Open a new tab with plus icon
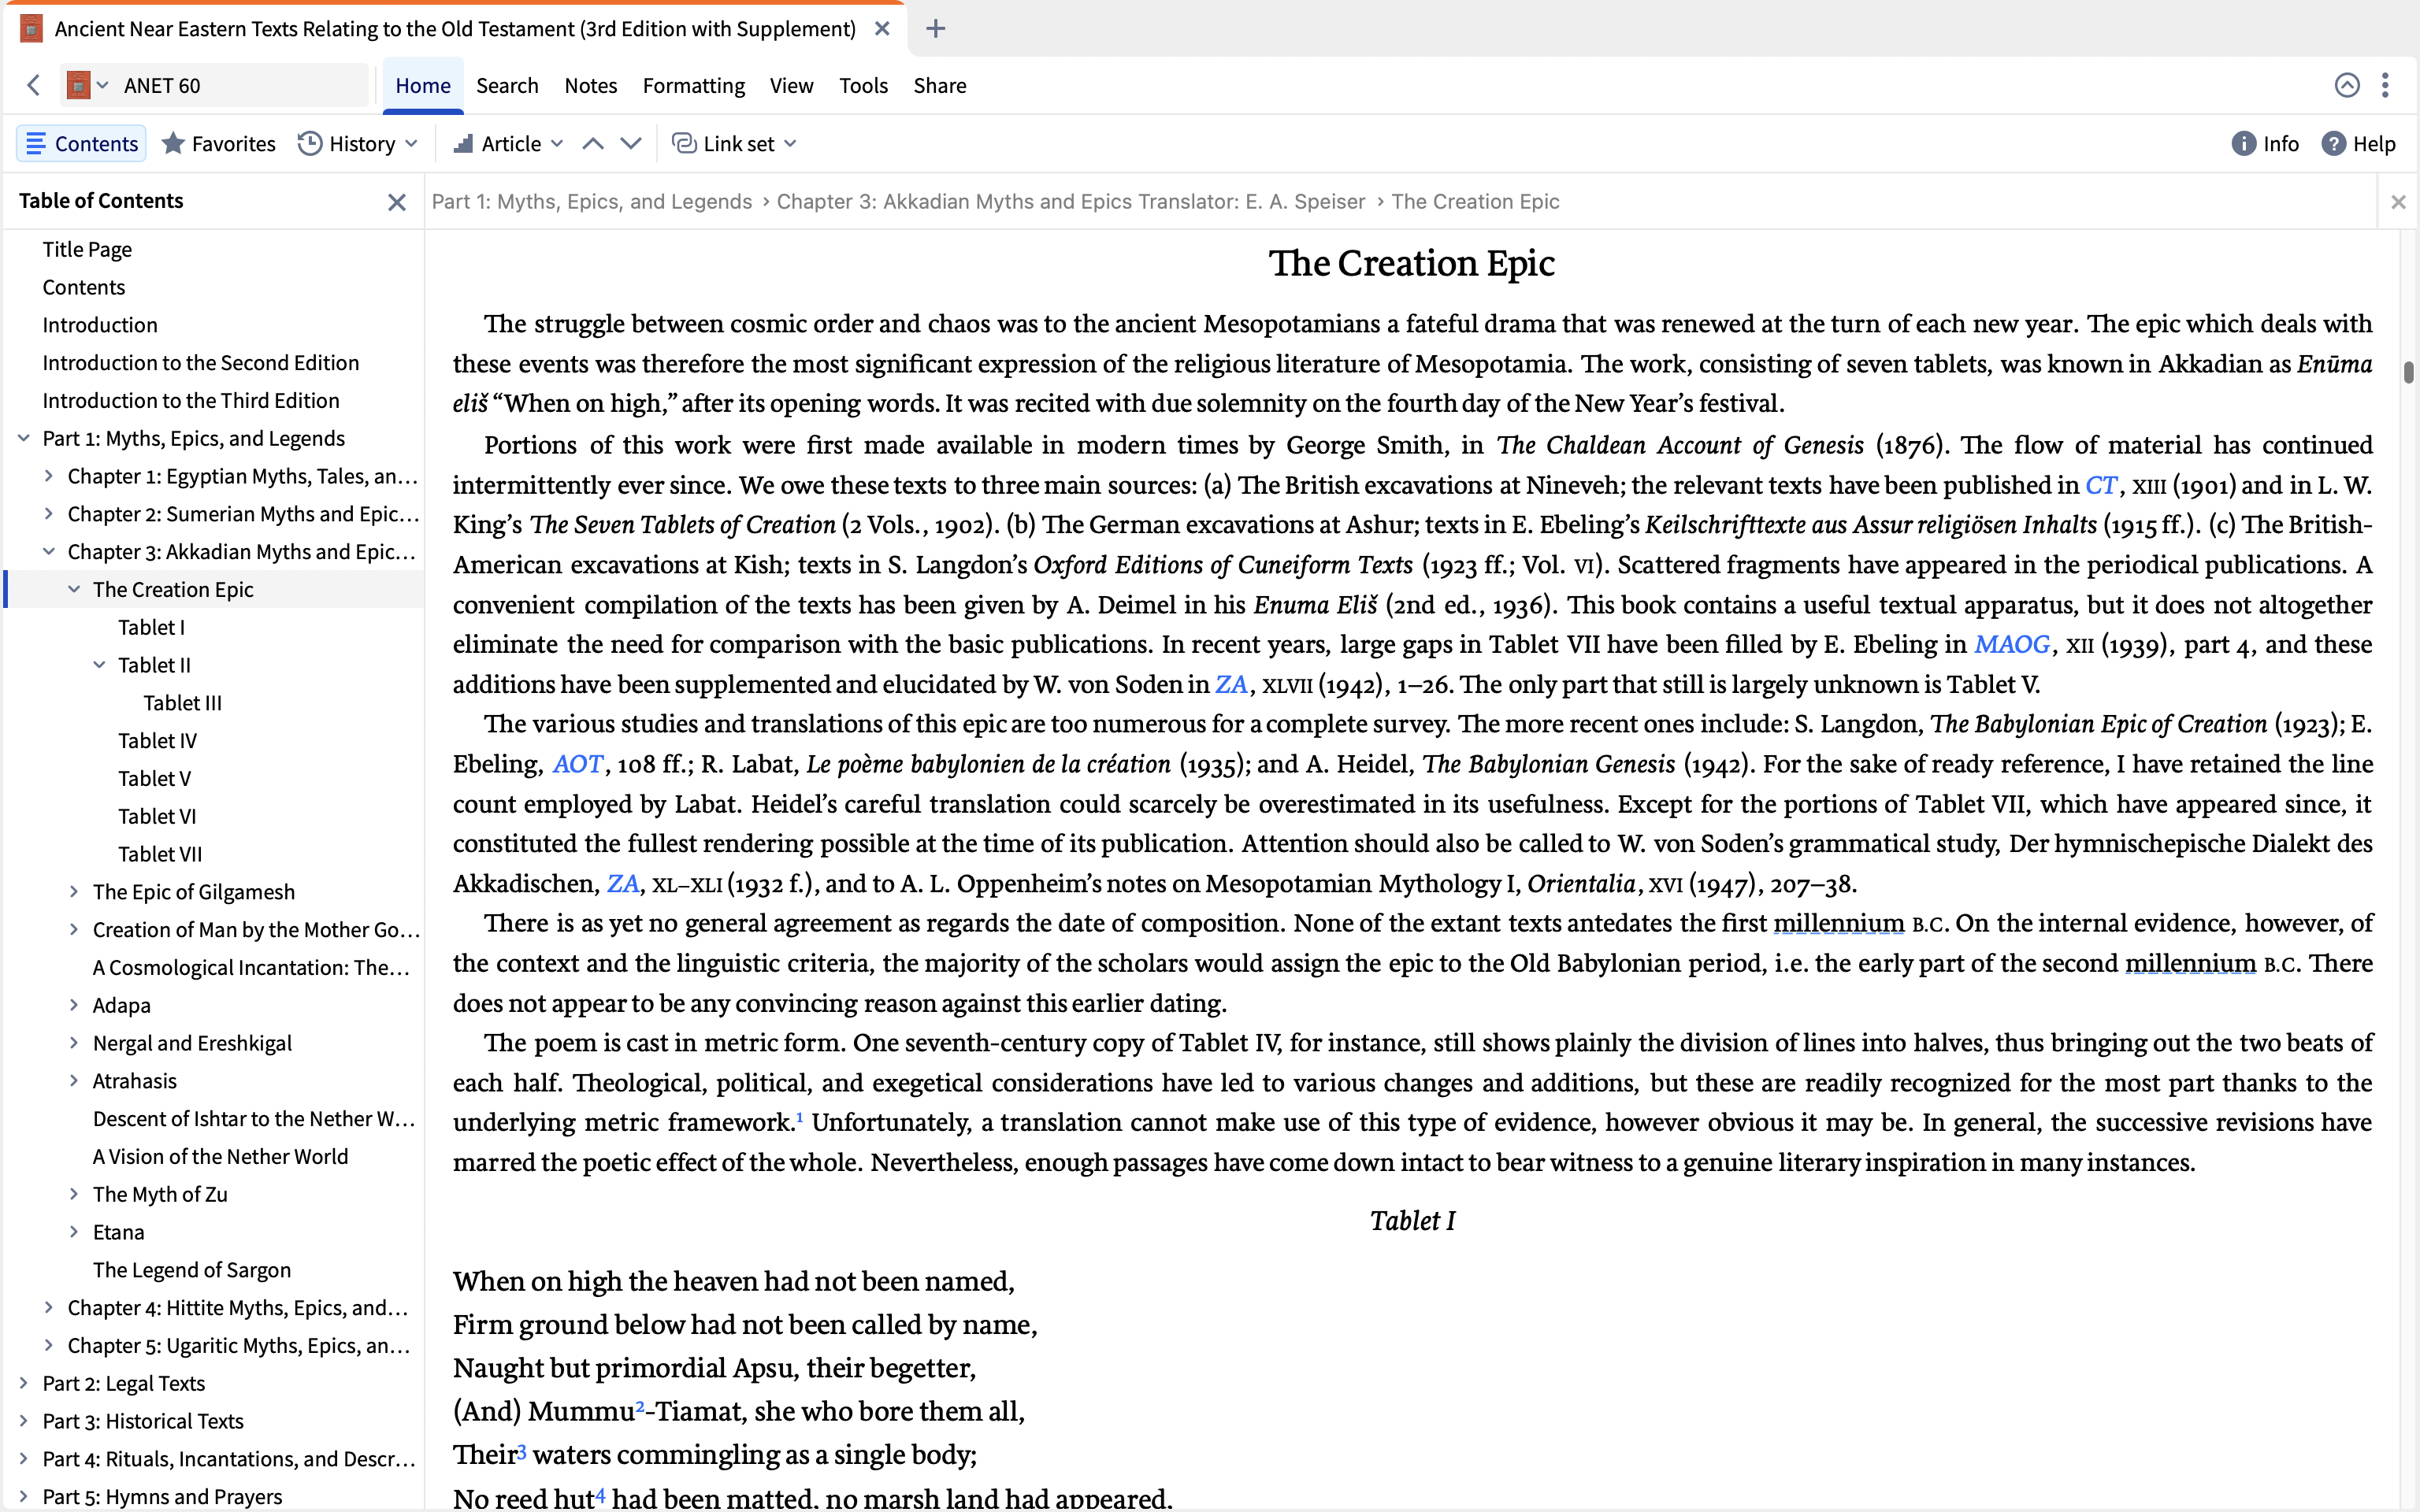Screen dimensions: 2420x1512 point(935,28)
